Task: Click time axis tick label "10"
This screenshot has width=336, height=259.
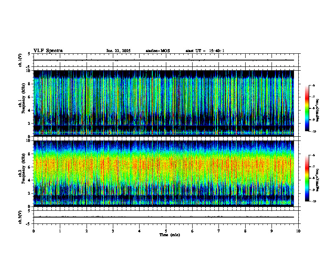Action: pyautogui.click(x=298, y=231)
